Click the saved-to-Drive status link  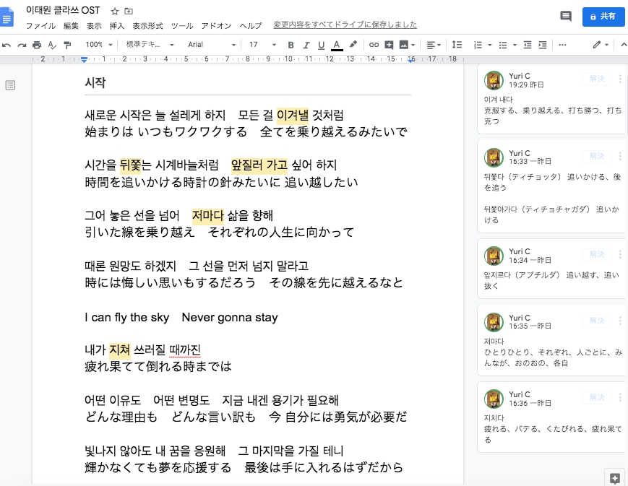(345, 25)
